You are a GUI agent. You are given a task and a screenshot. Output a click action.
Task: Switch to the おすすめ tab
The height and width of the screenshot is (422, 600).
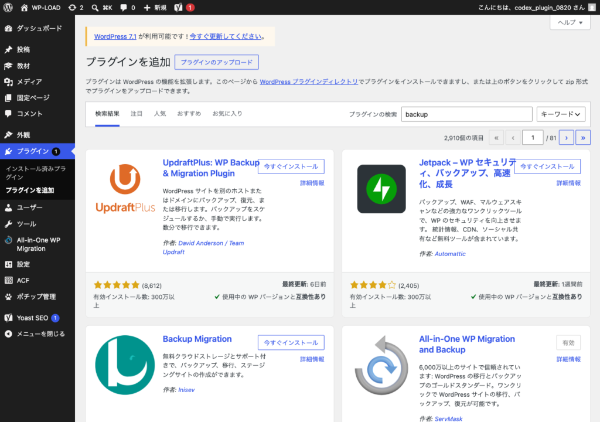tap(189, 114)
